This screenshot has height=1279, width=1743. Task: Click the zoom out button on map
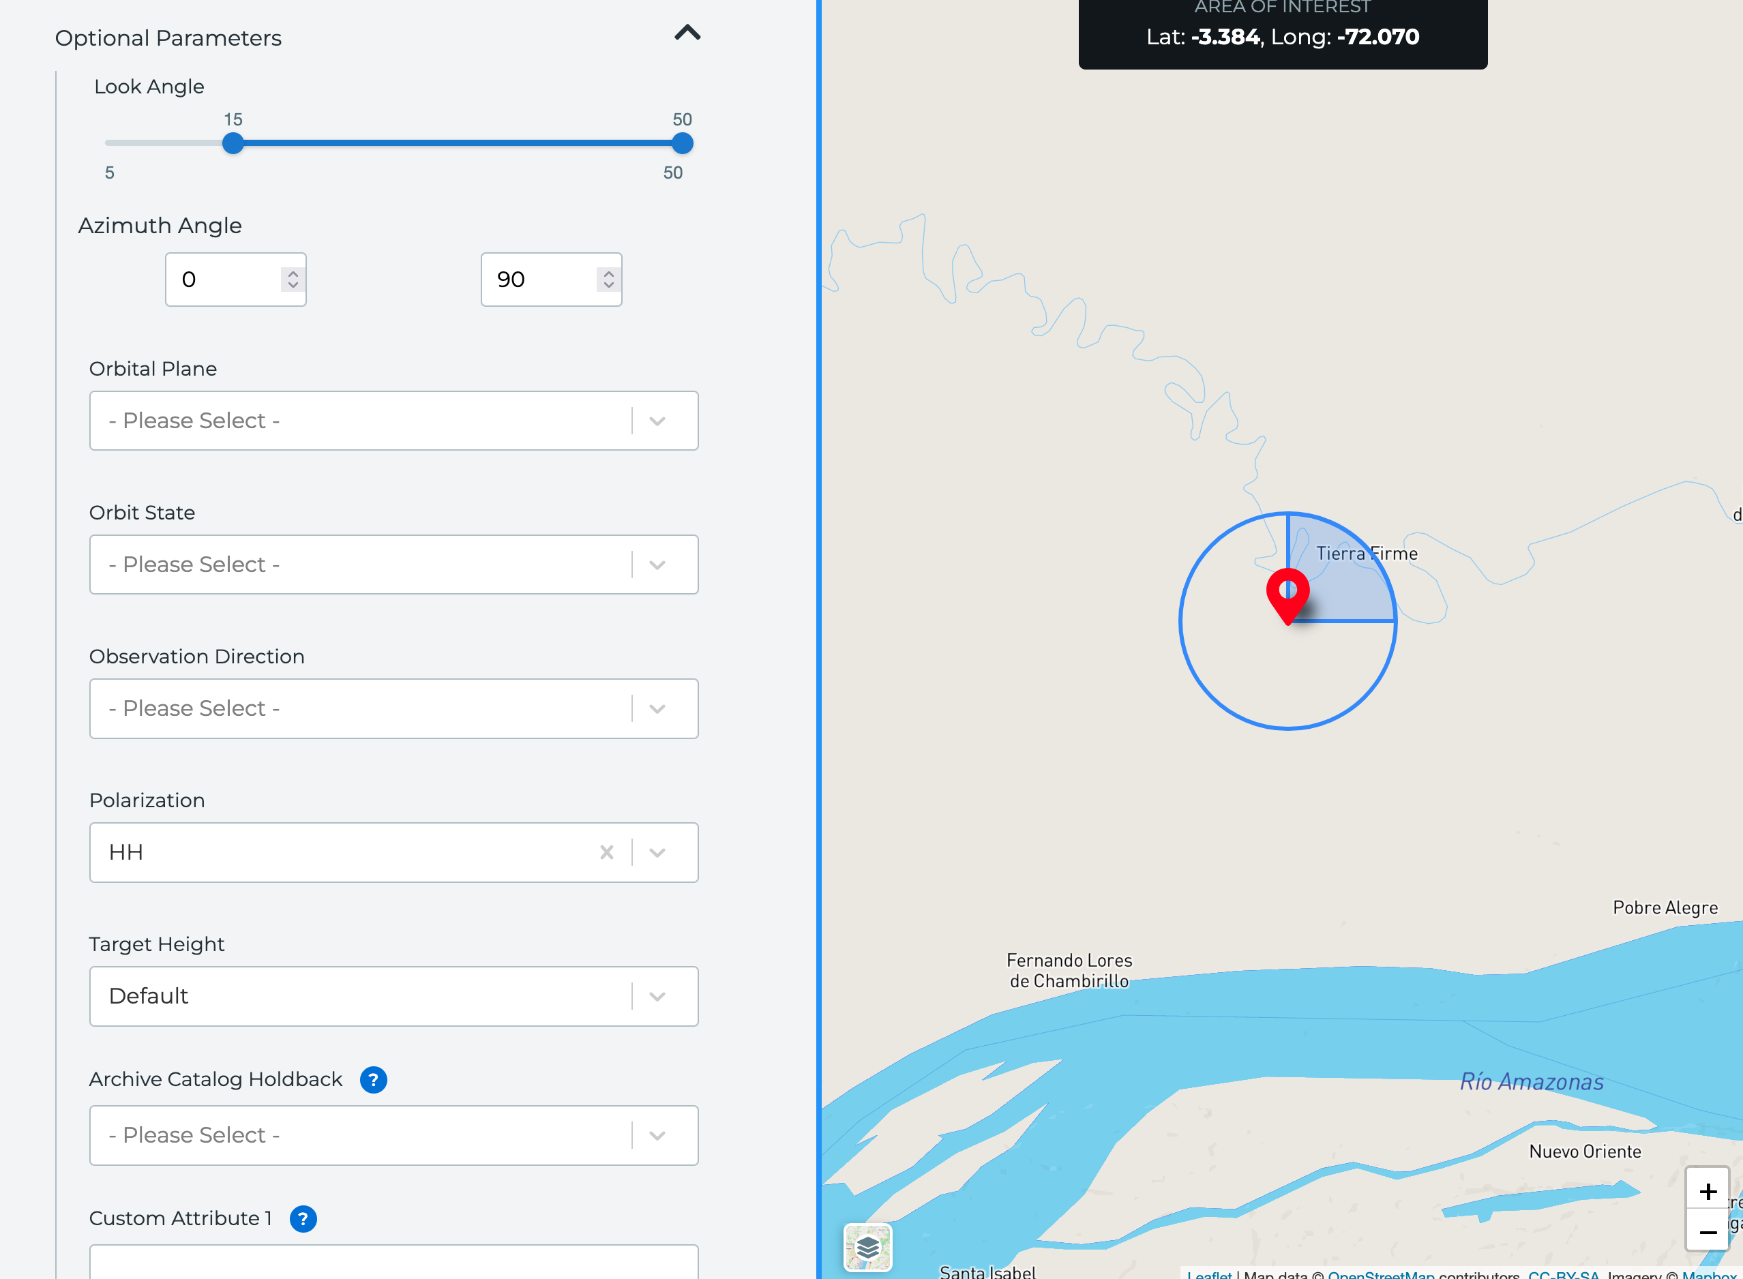(1708, 1233)
